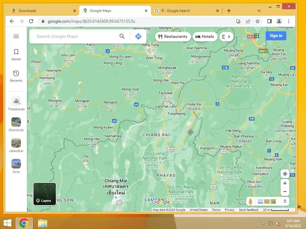
Task: Click the Send feedback link
Action: [249, 210]
